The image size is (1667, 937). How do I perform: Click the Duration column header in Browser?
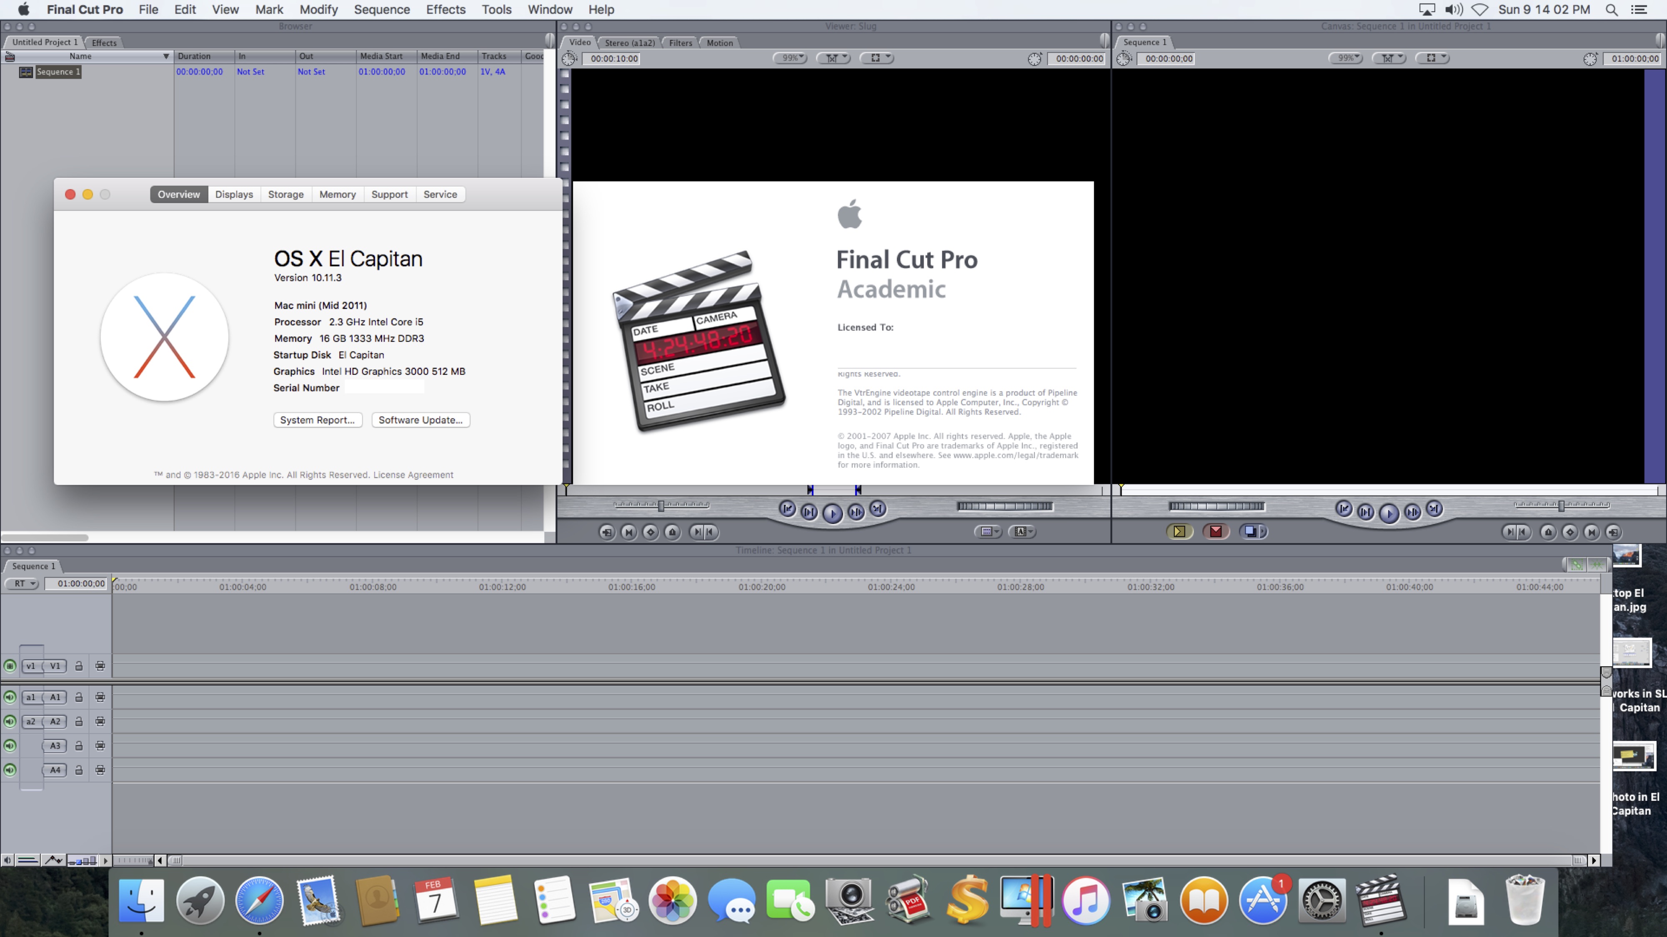click(x=204, y=56)
